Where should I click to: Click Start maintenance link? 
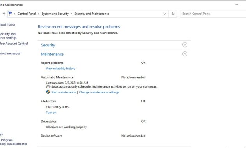(x=63, y=92)
